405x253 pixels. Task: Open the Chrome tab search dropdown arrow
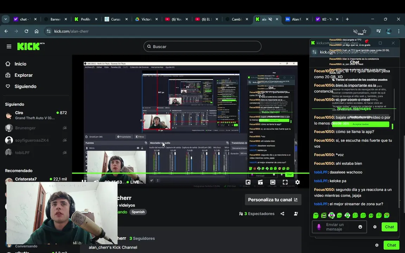point(5,19)
